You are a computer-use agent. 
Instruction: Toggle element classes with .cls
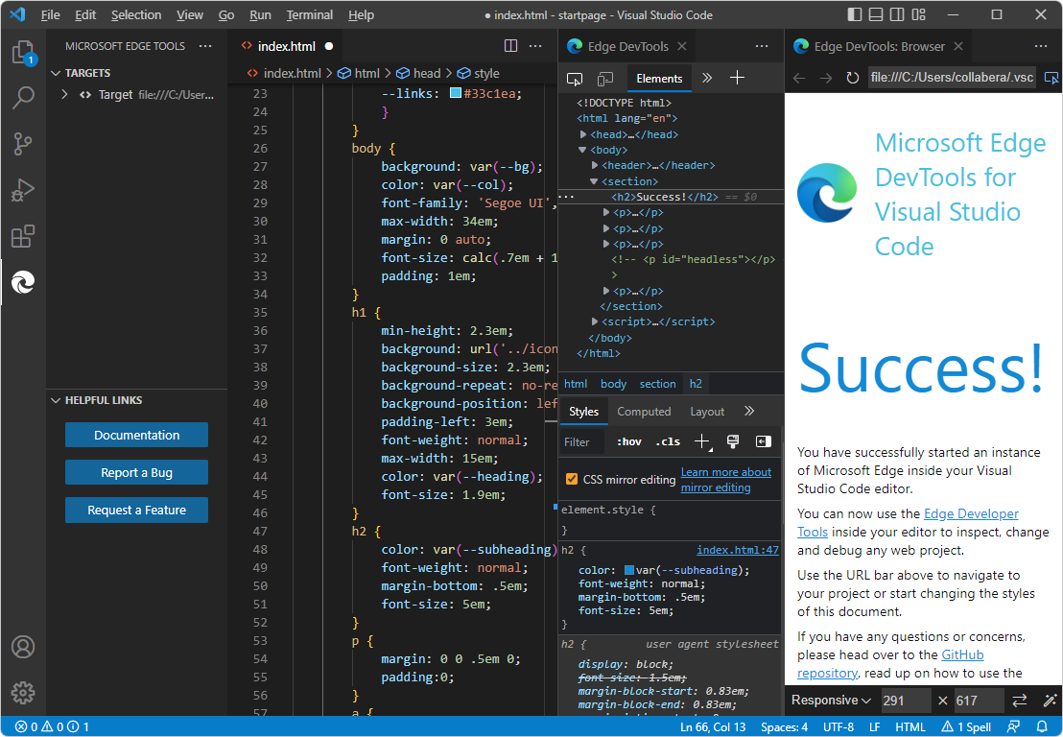668,441
